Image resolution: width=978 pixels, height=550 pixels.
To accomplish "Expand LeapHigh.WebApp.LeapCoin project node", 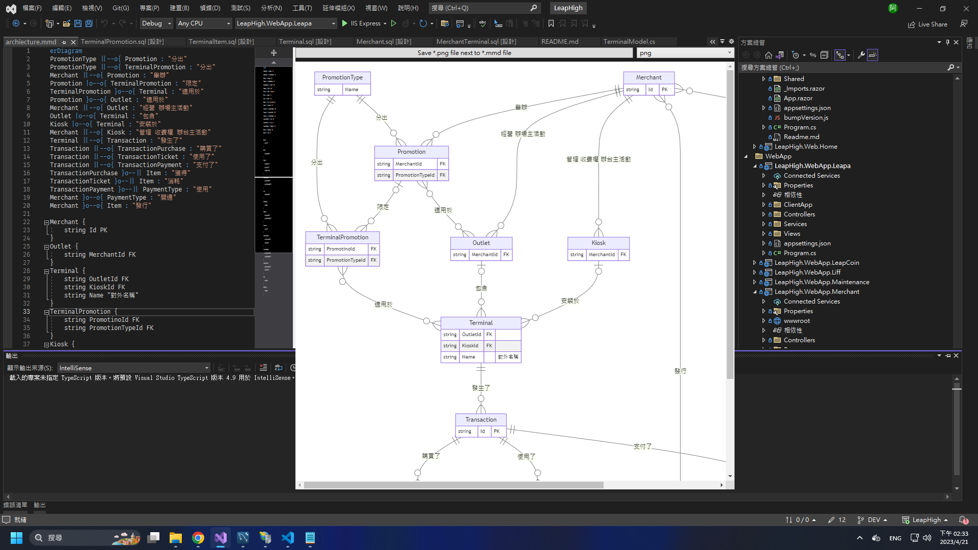I will click(755, 263).
